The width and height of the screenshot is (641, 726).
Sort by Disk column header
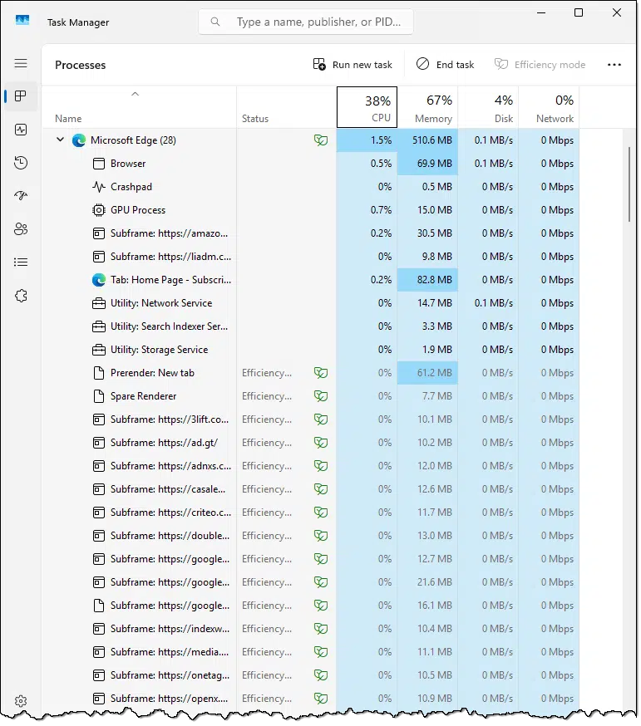tap(488, 107)
